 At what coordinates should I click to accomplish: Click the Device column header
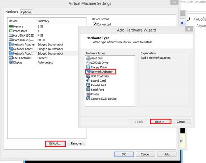click(x=13, y=21)
